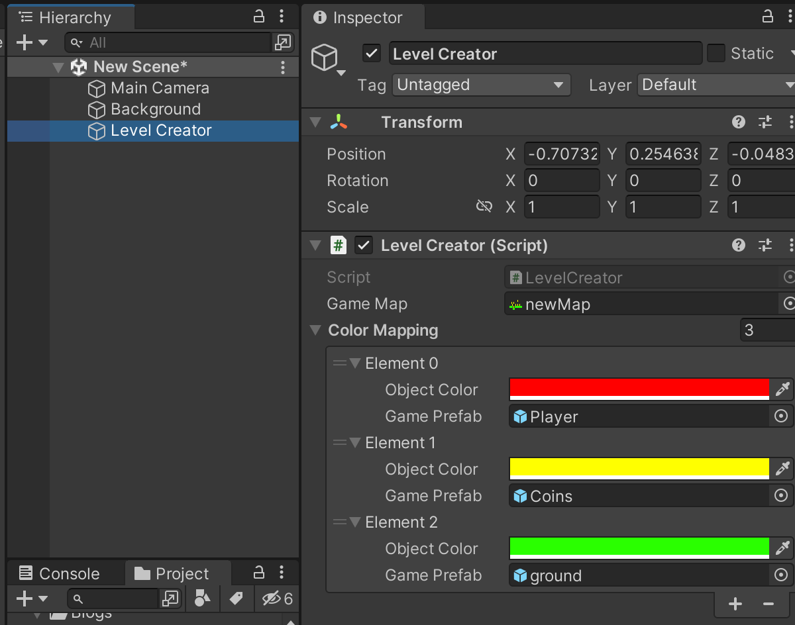Image resolution: width=795 pixels, height=625 pixels.
Task: Click the Transform component help icon
Action: click(x=738, y=122)
